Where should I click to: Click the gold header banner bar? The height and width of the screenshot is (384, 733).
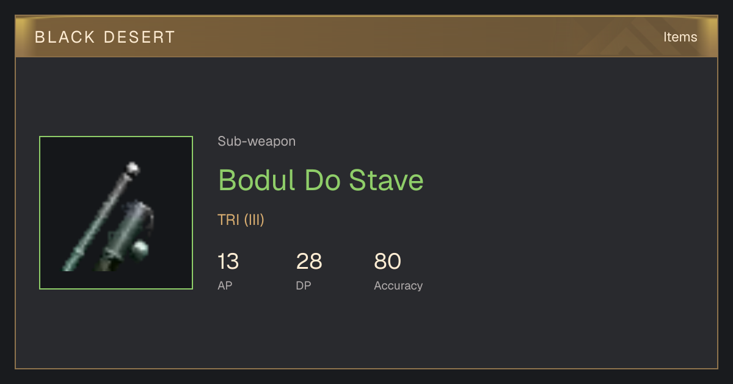(x=366, y=37)
